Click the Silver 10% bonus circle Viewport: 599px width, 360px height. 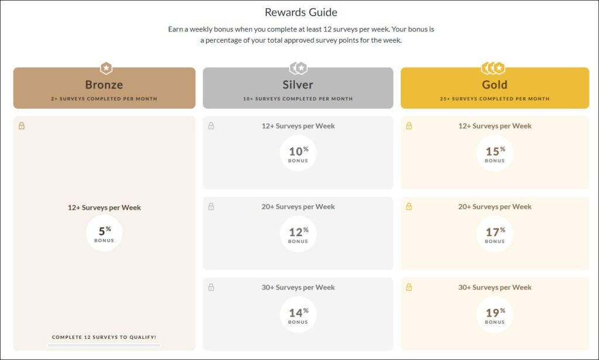298,153
